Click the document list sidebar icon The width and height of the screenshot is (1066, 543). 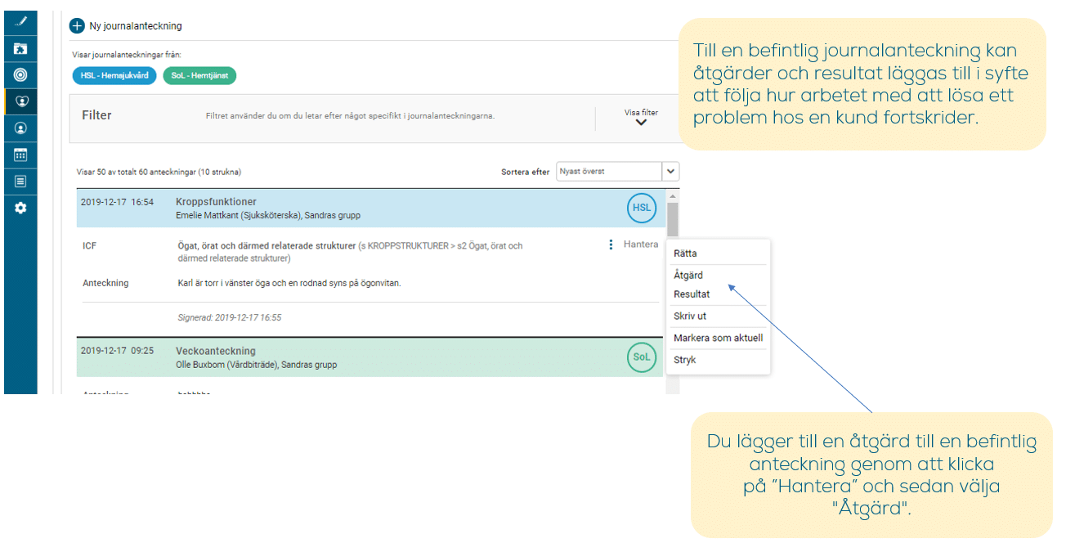(x=20, y=181)
